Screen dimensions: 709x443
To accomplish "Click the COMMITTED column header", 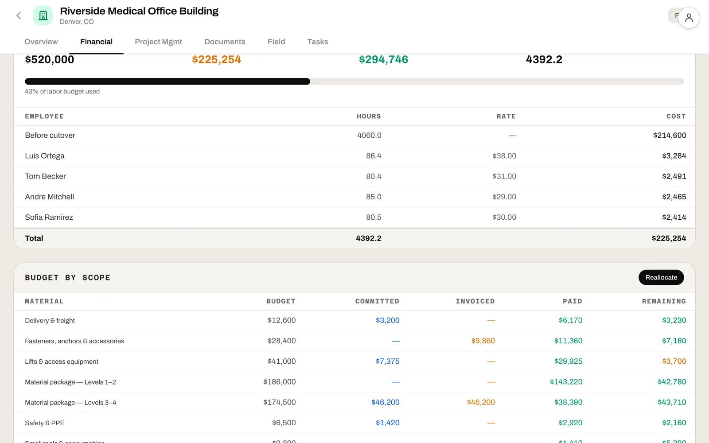I will [377, 301].
